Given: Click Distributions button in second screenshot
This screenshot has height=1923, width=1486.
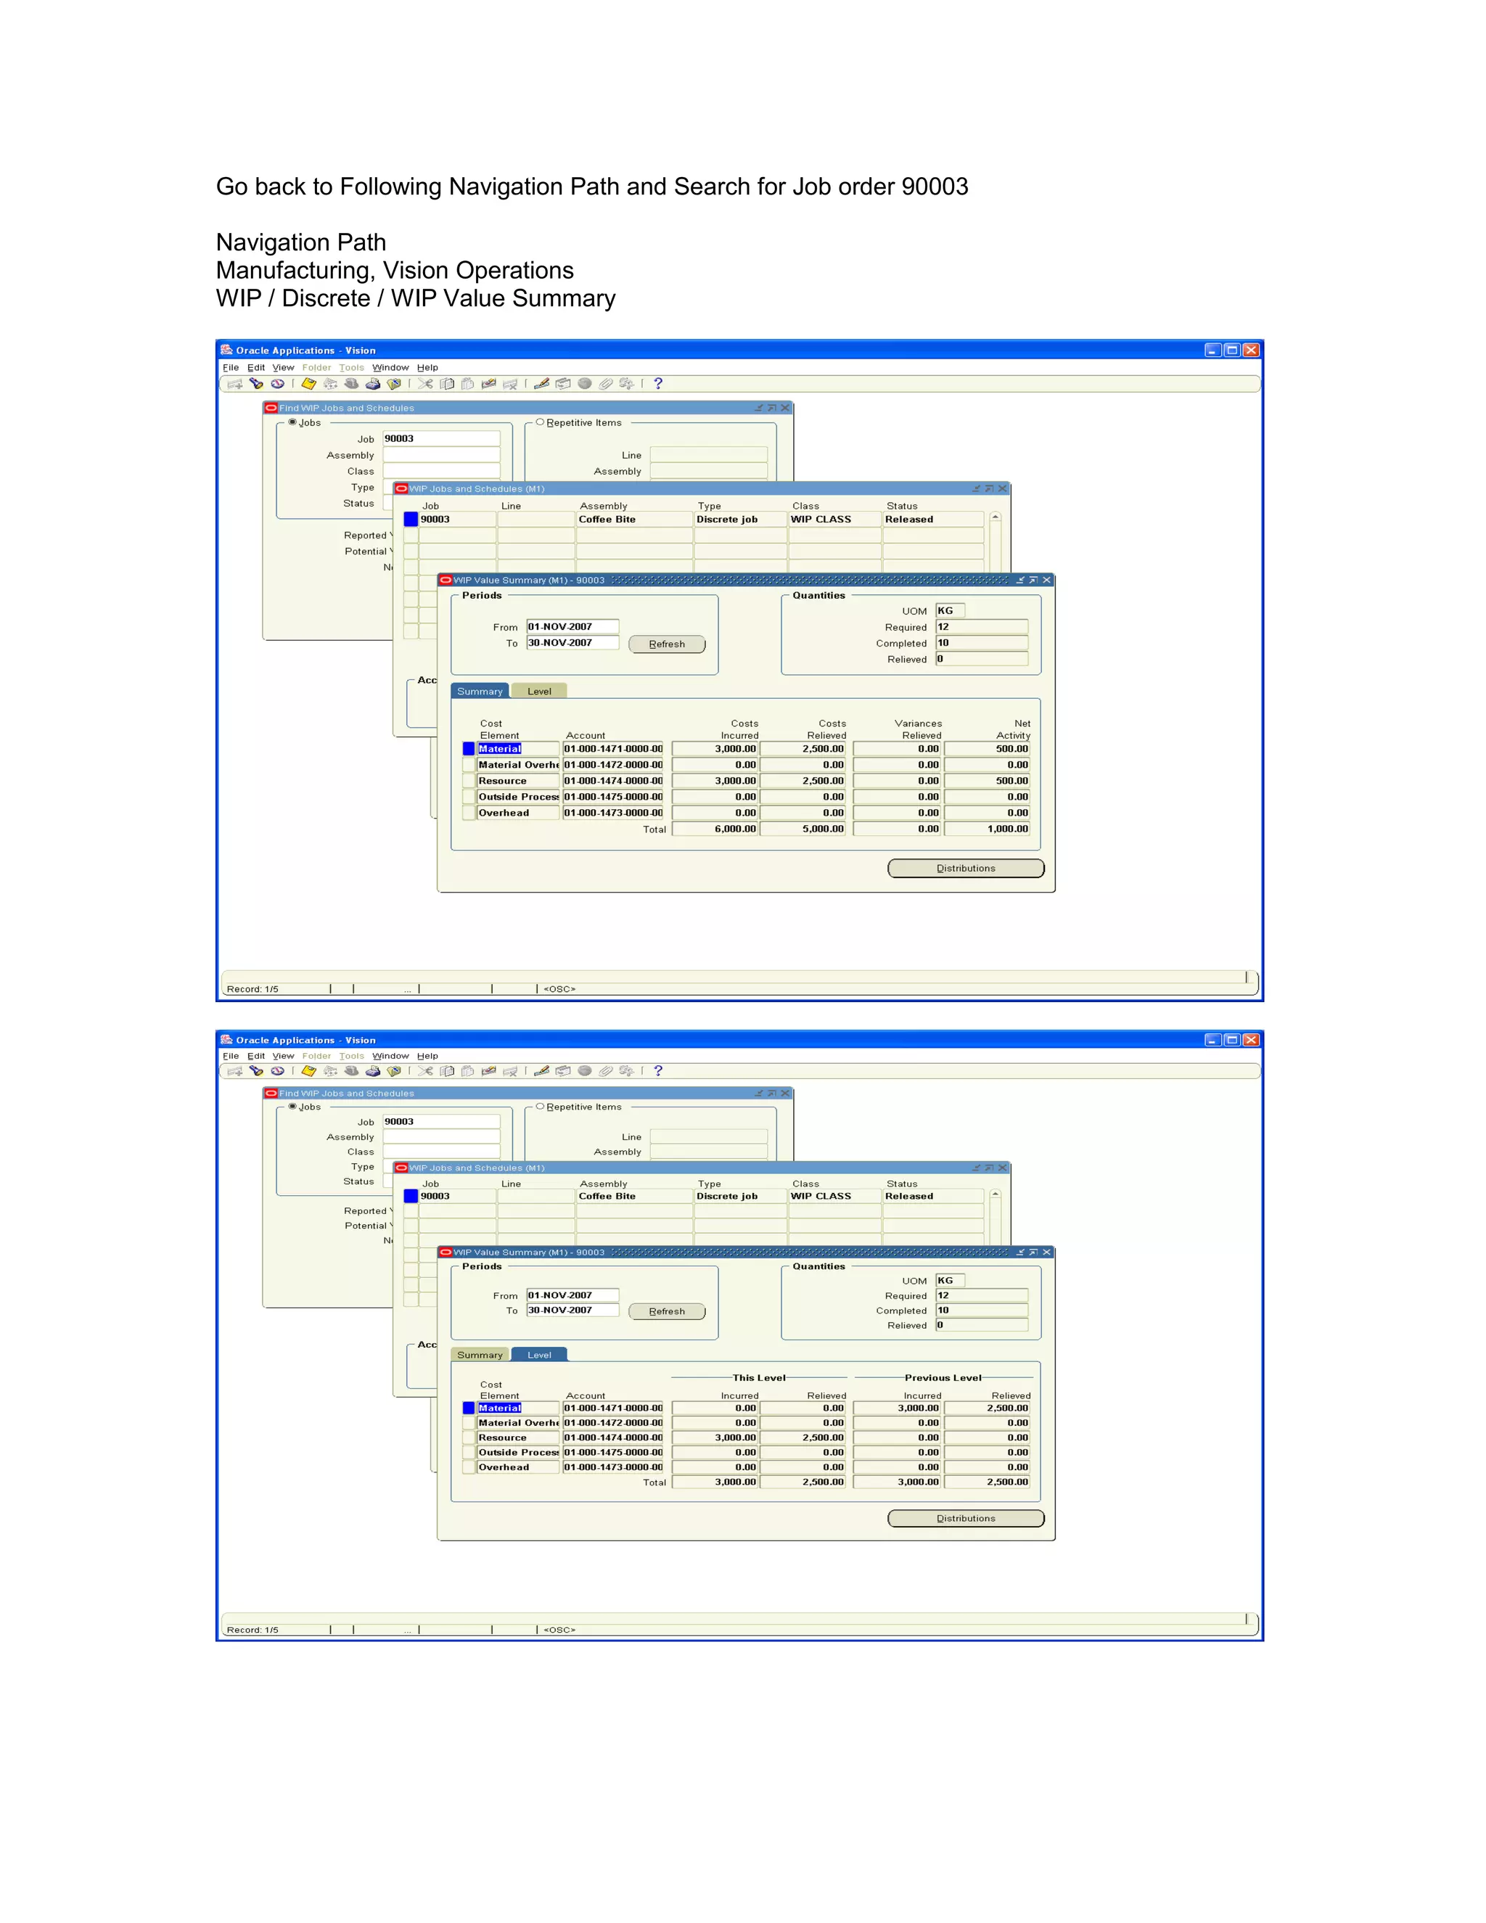Looking at the screenshot, I should [x=966, y=1519].
